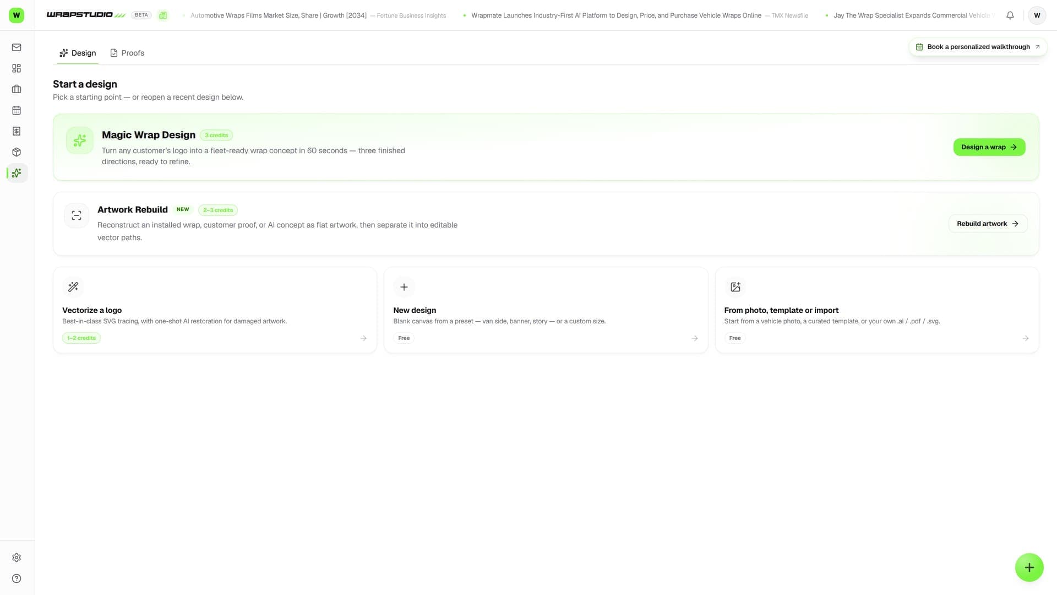Image resolution: width=1057 pixels, height=595 pixels.
Task: Open the dashboard grid icon in sidebar
Action: 17,68
